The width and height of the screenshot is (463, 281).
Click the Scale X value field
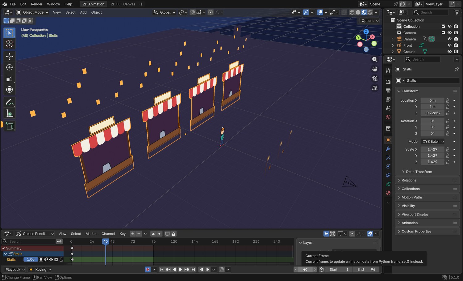(432, 149)
